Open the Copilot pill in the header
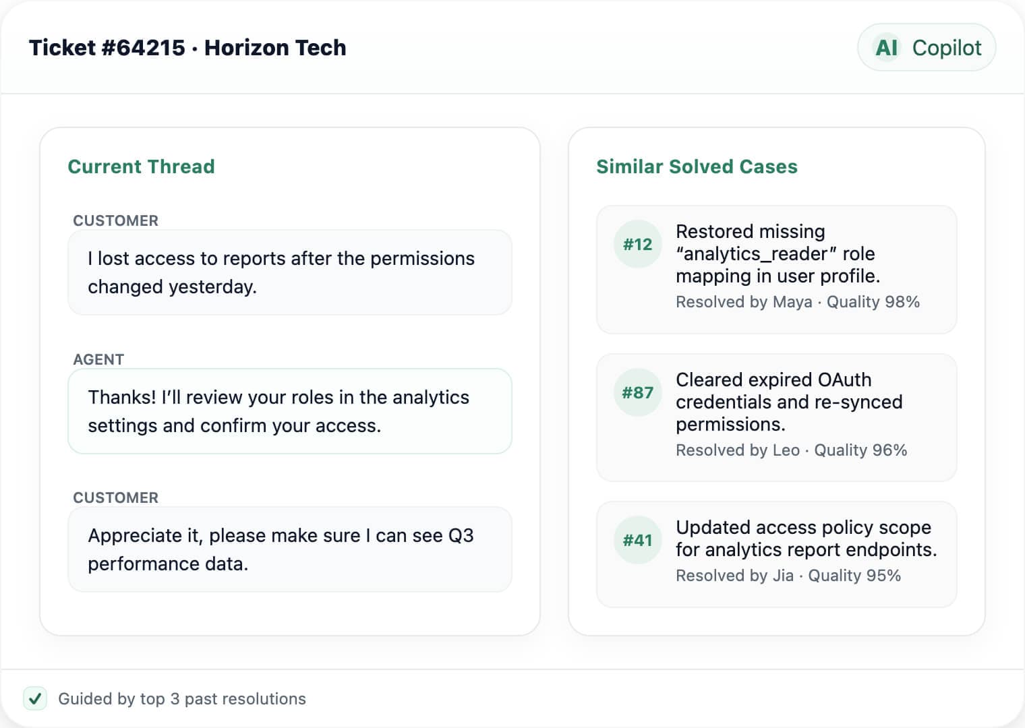Viewport: 1025px width, 728px height. (x=926, y=47)
